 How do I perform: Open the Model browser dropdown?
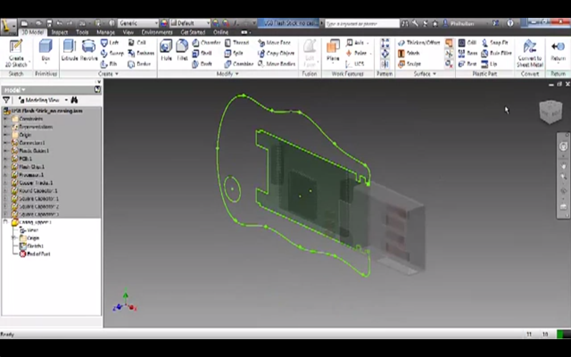(x=15, y=90)
